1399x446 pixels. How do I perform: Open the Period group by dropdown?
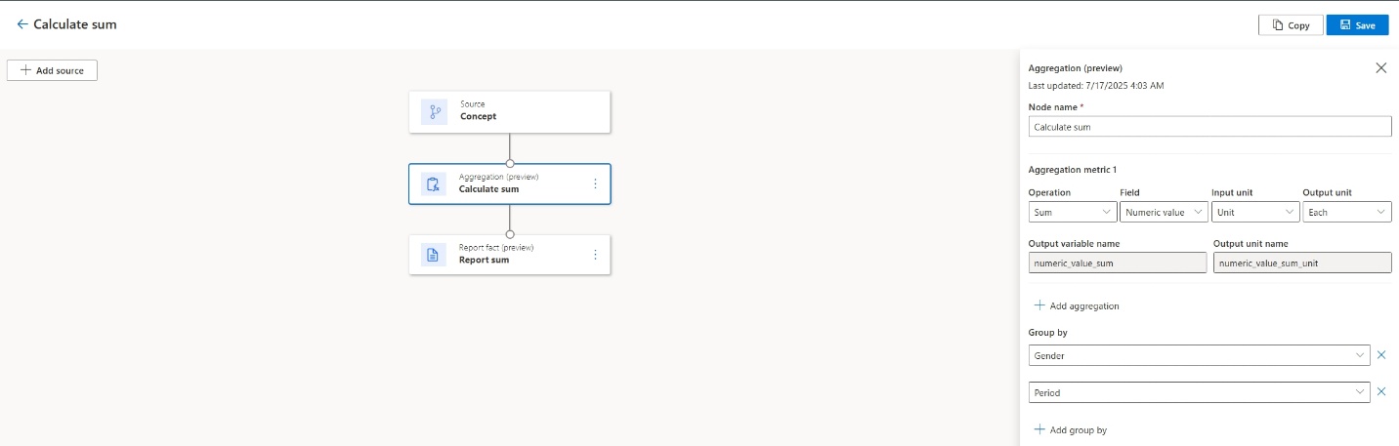pos(1200,392)
